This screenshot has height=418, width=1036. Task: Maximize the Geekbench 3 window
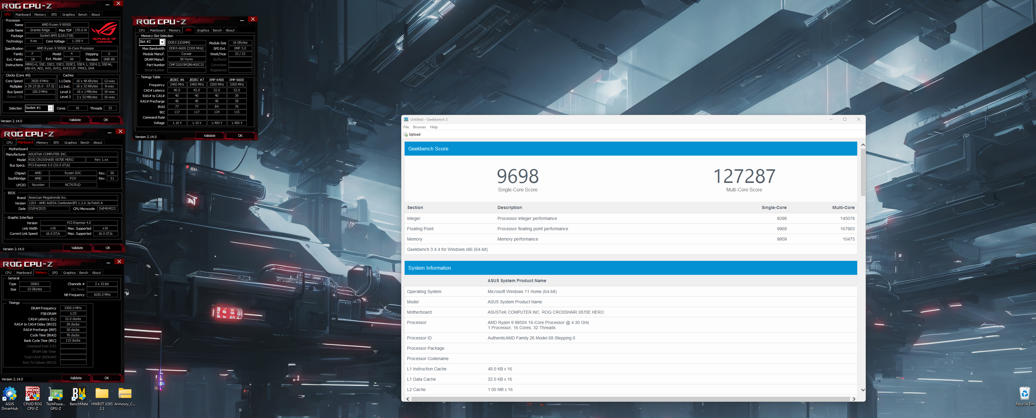(844, 120)
